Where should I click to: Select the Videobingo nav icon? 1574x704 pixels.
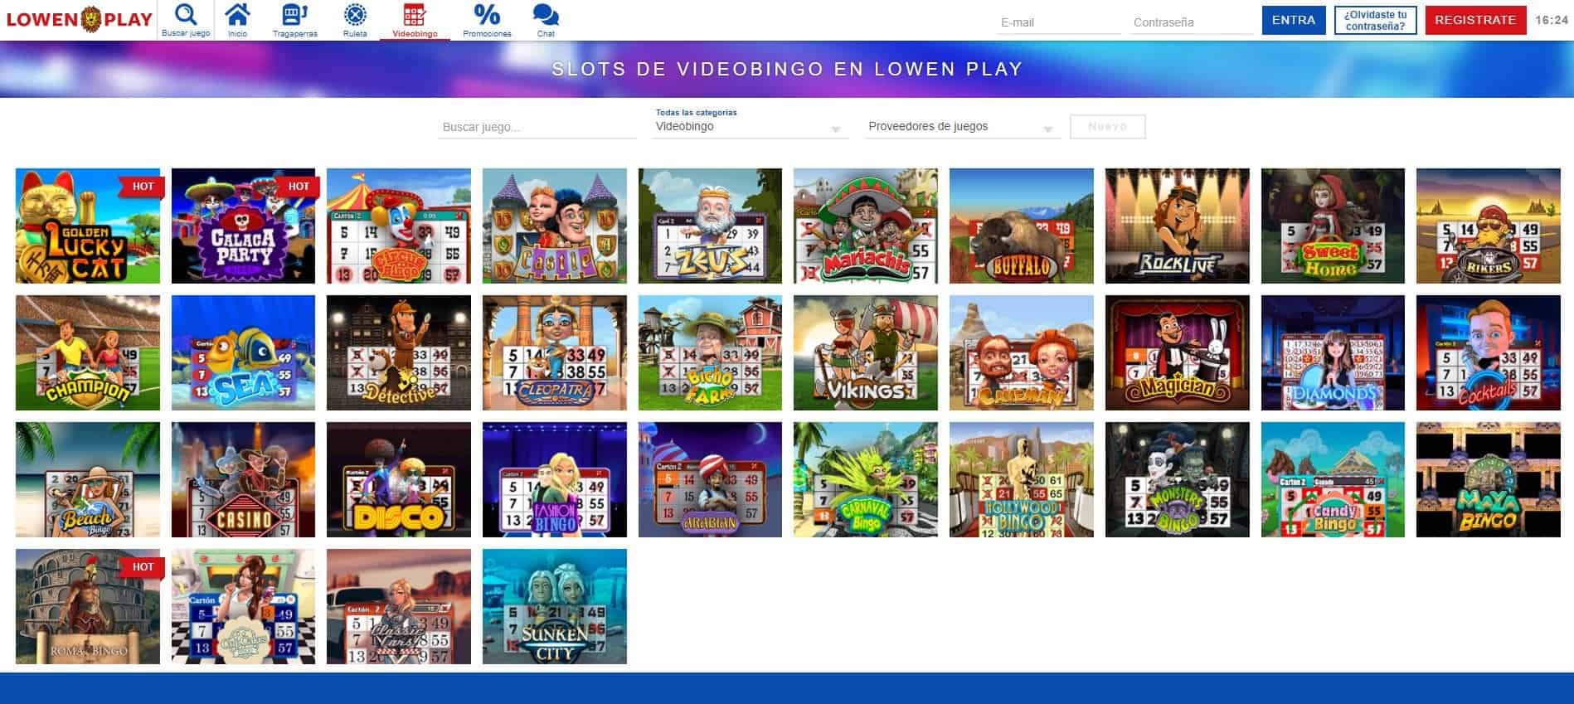415,15
